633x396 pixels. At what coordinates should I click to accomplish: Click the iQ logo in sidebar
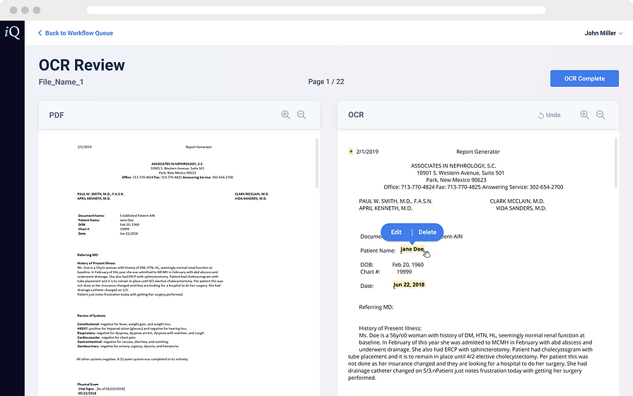click(12, 32)
